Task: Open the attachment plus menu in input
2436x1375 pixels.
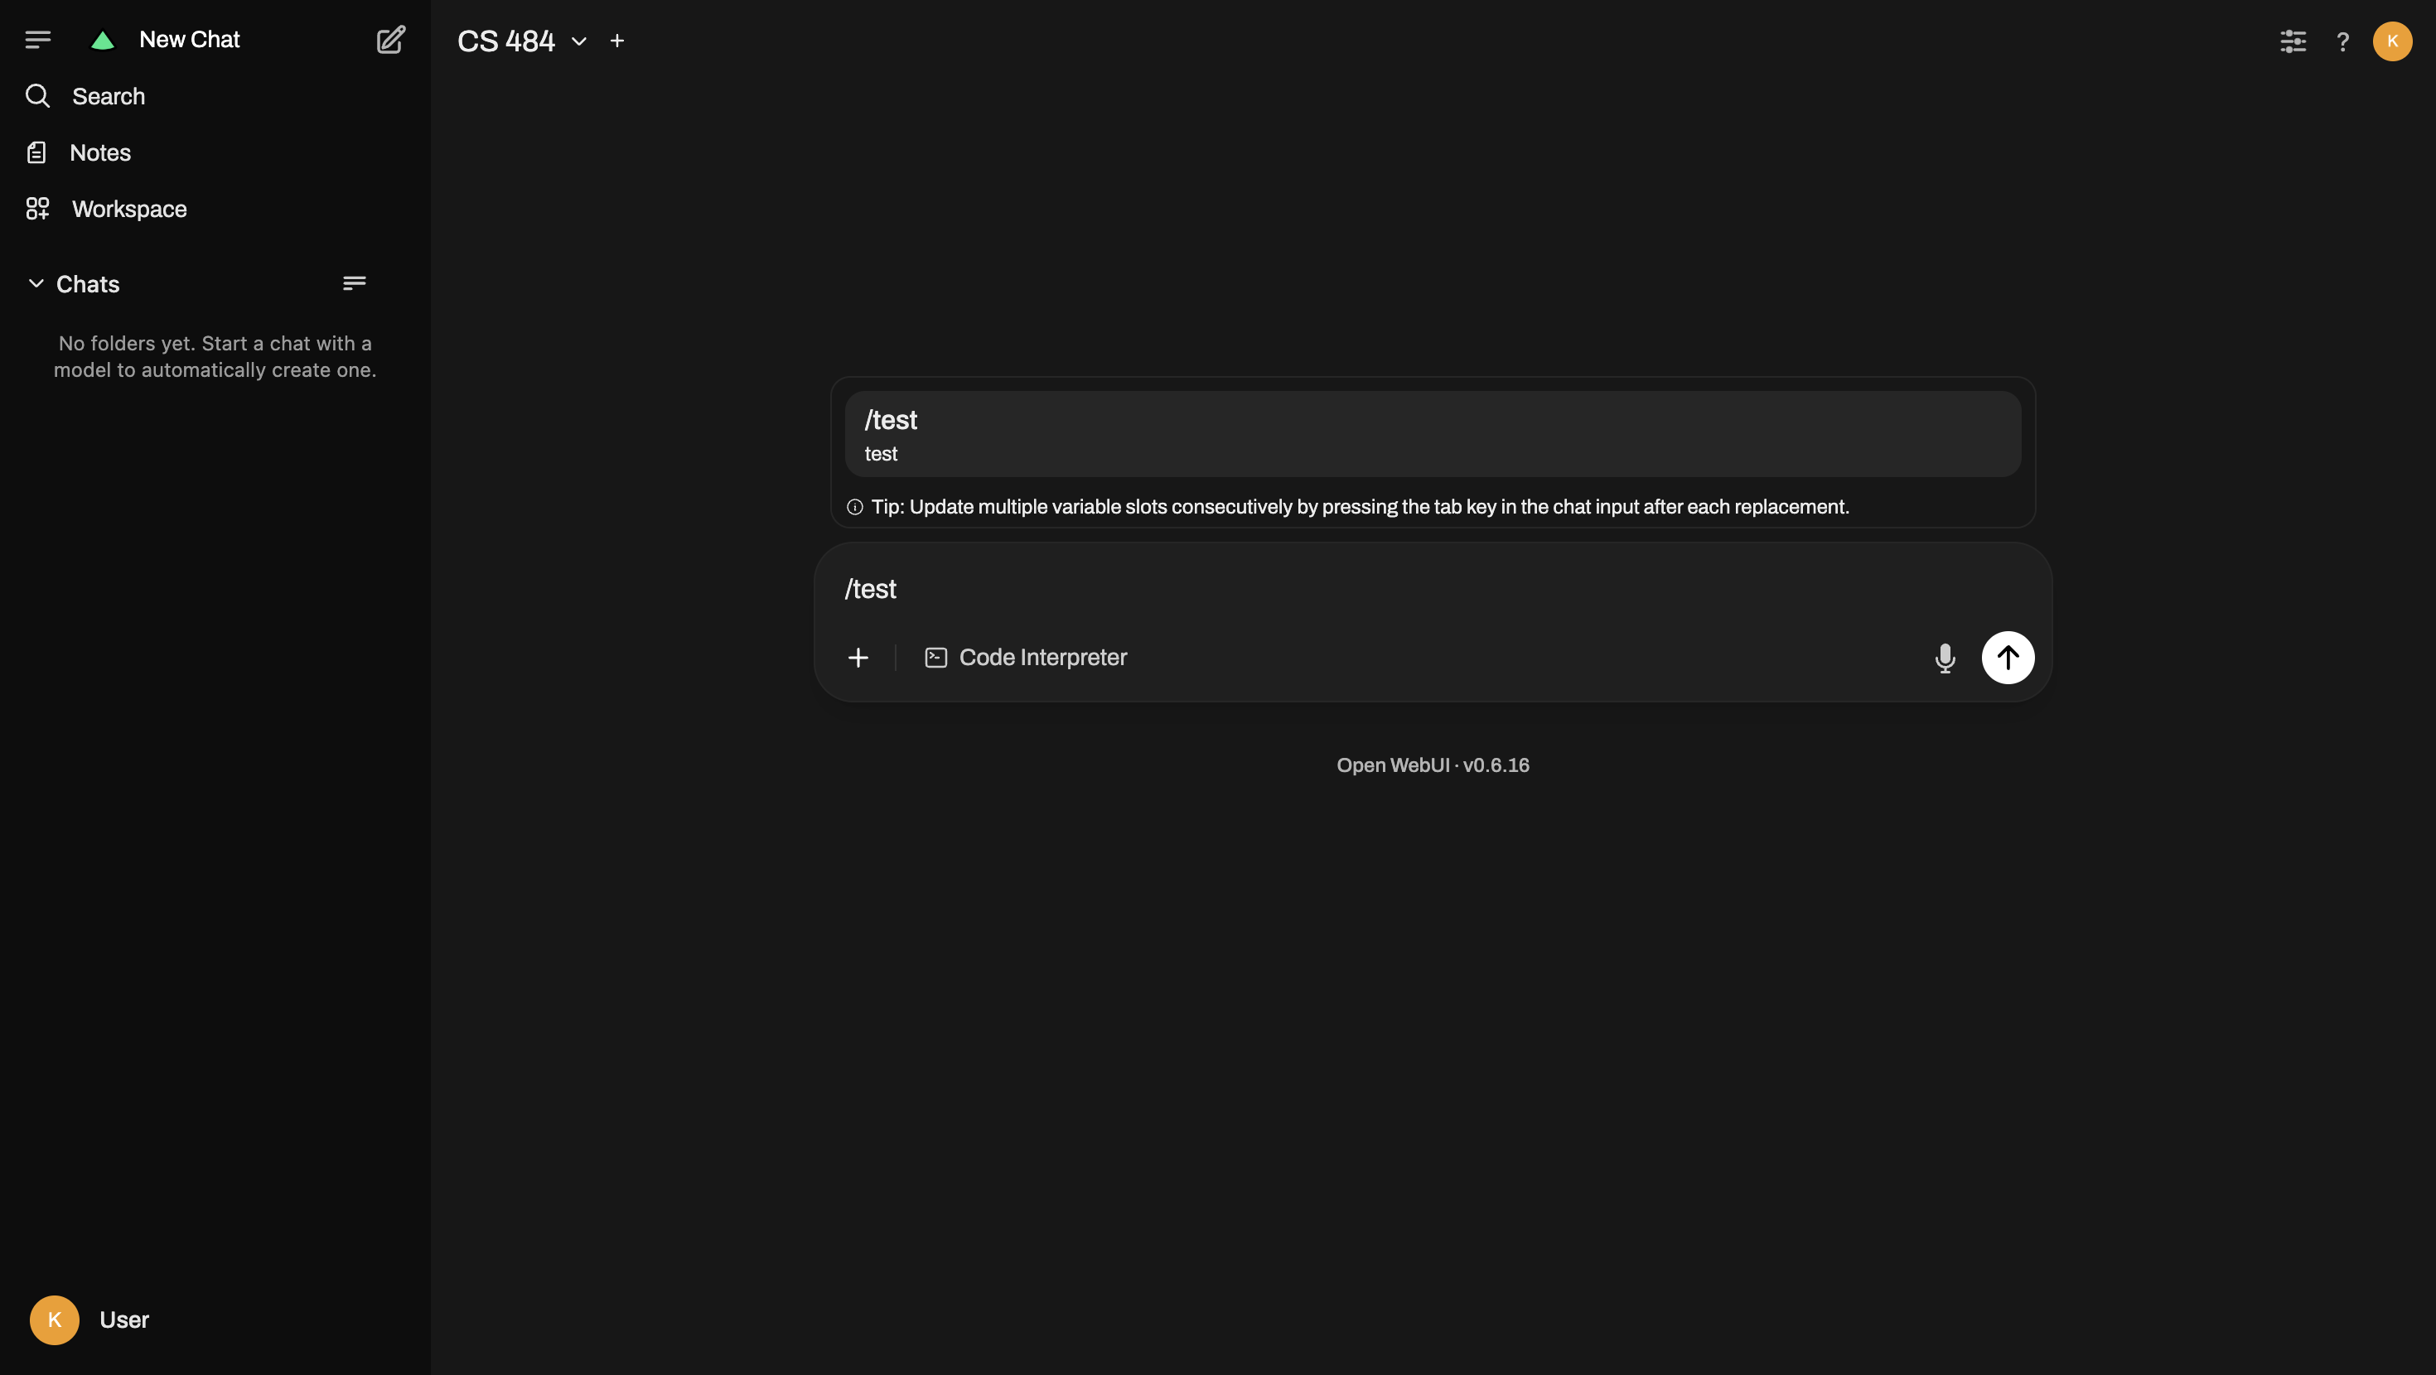Action: click(x=858, y=657)
